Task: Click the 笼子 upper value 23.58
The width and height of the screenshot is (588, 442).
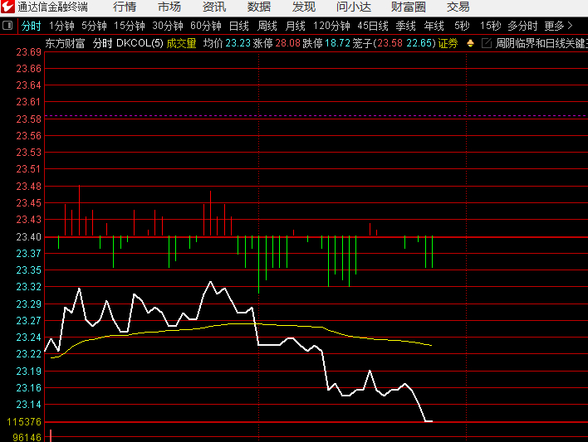Action: (x=390, y=43)
